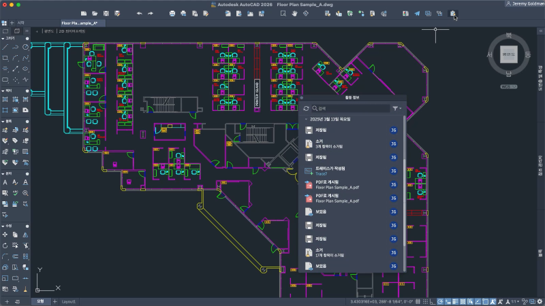The image size is (545, 306).
Task: Open the annotation scale 1:1 dropdown
Action: pos(514,301)
